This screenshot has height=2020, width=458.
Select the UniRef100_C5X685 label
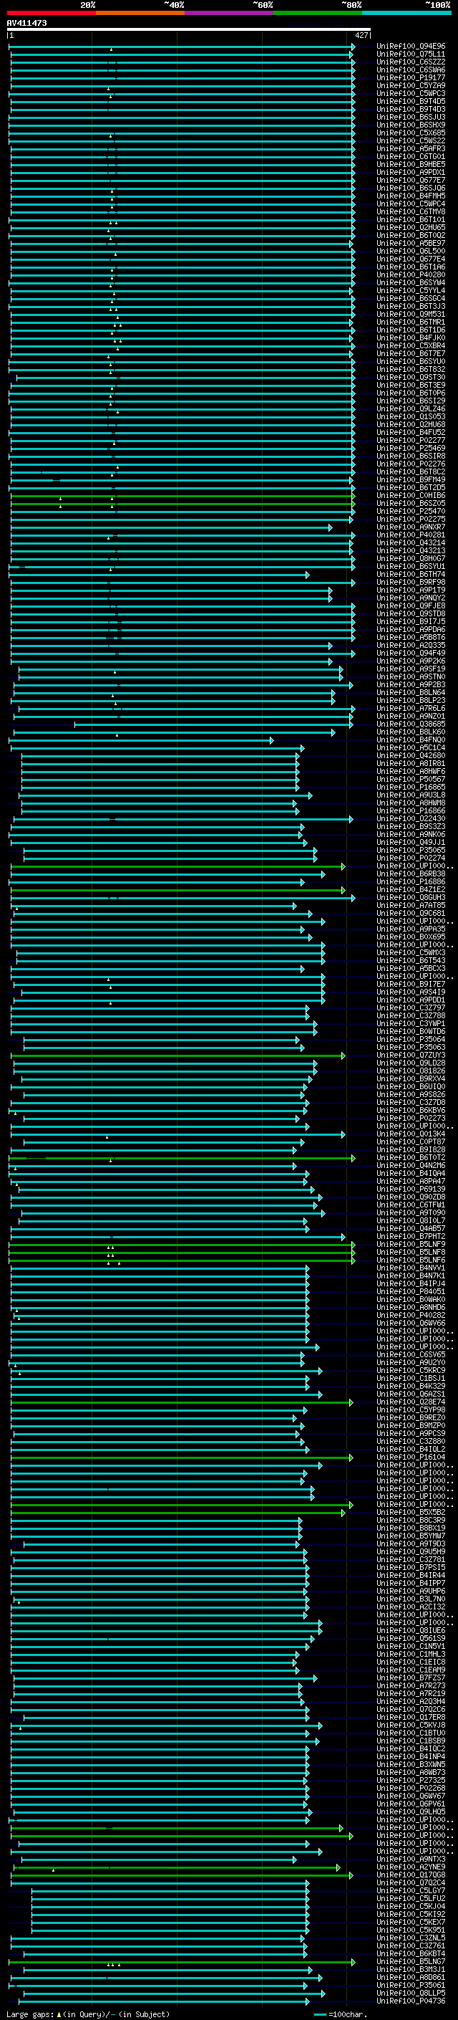411,133
